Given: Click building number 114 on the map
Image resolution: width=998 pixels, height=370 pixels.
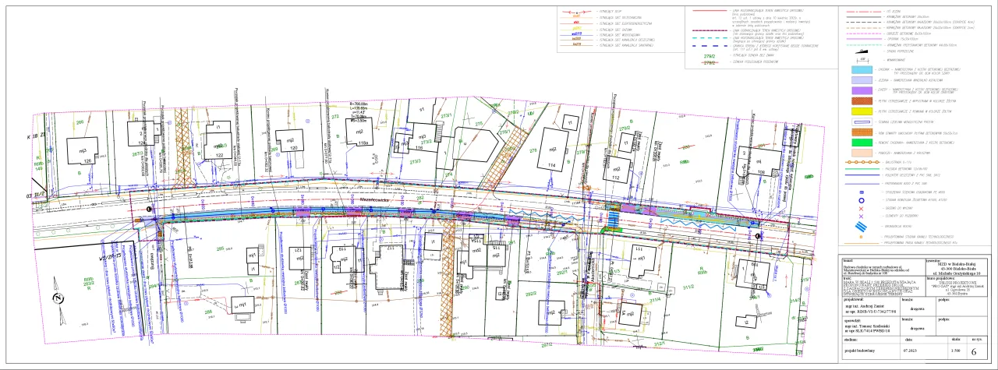Looking at the screenshot, I should point(551,165).
